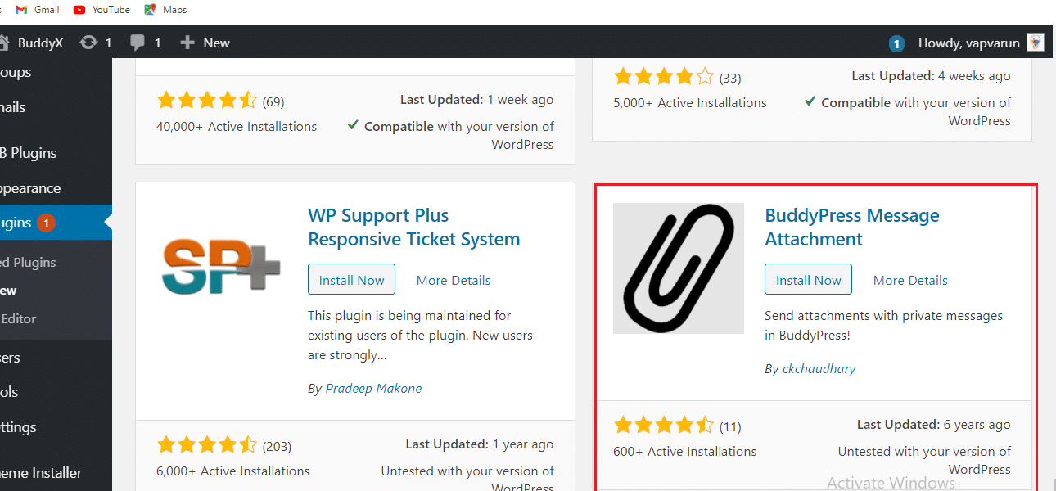This screenshot has width=1056, height=491.
Task: Open author ckchaudhary's link
Action: pyautogui.click(x=819, y=369)
